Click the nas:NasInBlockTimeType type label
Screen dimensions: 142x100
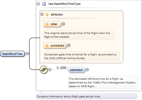[x=64, y=4]
